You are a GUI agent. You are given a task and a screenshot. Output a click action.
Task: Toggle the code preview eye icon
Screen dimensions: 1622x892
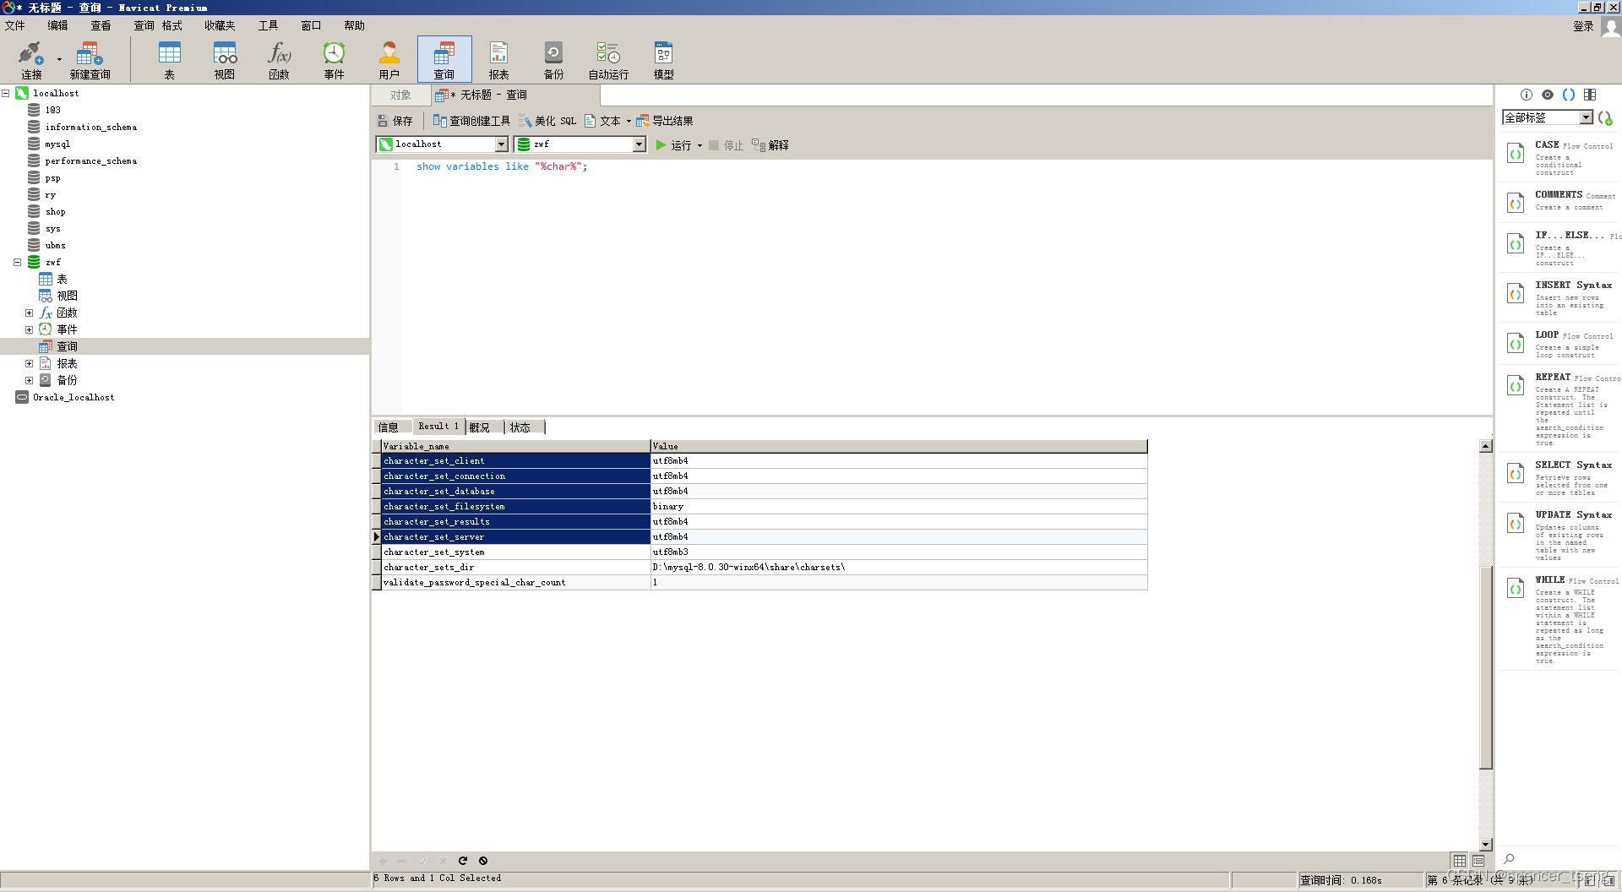click(1548, 95)
